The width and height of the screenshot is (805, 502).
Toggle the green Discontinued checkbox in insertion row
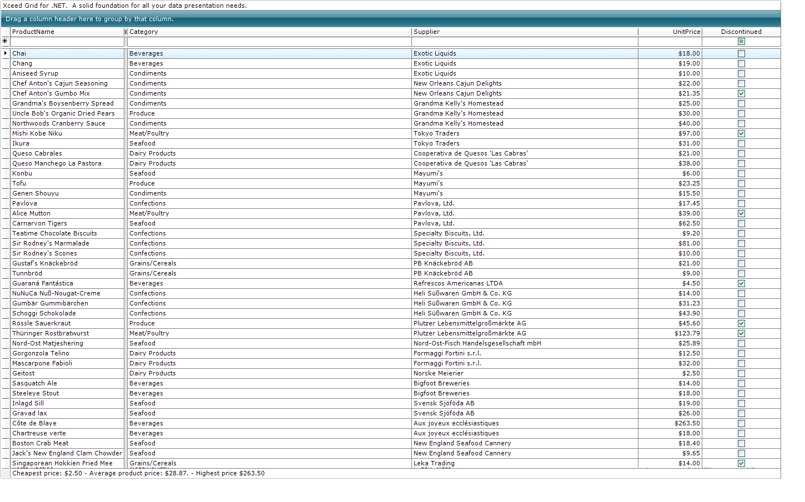pos(741,41)
